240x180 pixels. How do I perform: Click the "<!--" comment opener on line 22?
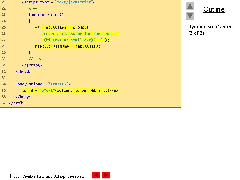pyautogui.click(x=33, y=8)
